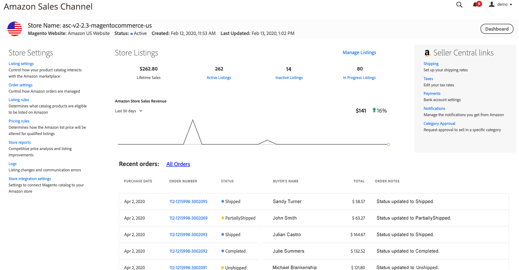This screenshot has height=270, width=519.
Task: View Active Listings
Action: tap(219, 78)
